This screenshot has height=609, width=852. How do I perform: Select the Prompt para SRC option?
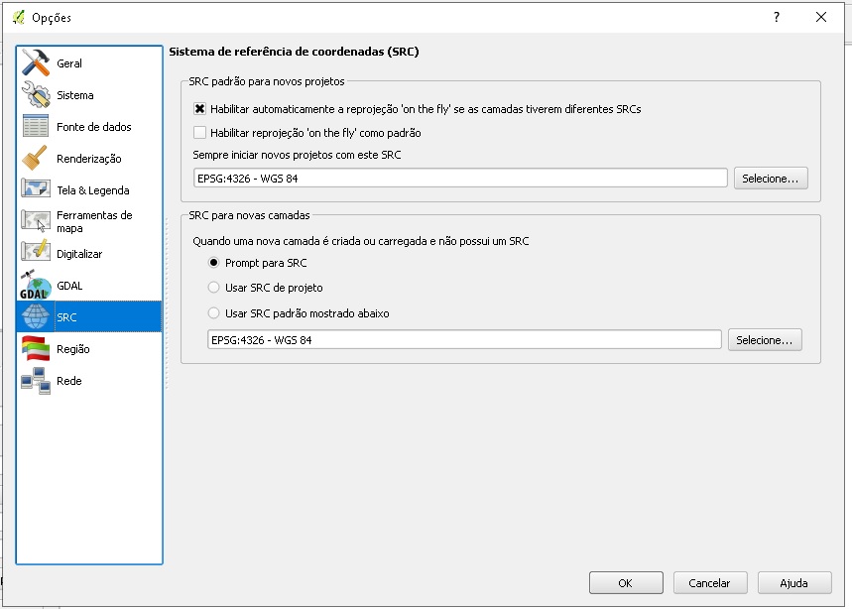tap(214, 263)
